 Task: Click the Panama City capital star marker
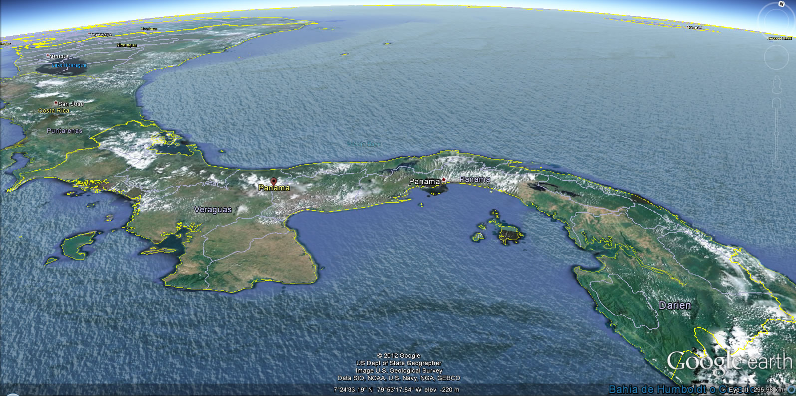pyautogui.click(x=443, y=180)
